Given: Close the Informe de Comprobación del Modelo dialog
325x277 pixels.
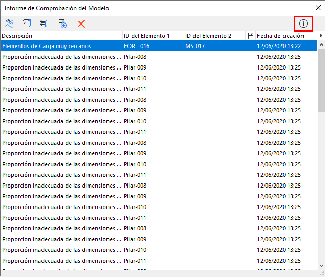Looking at the screenshot, I should point(318,8).
